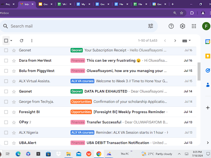211x158 pixels.
Task: Check the Foresight BI email
Action: point(6,112)
